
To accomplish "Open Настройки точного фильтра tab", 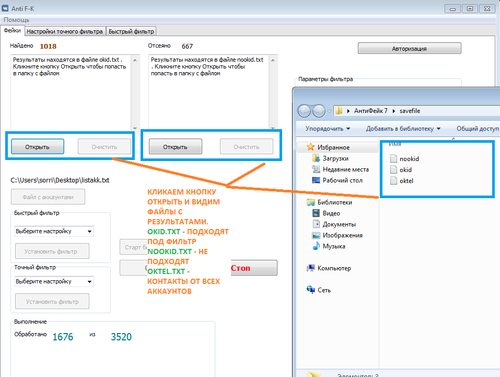I will point(65,31).
